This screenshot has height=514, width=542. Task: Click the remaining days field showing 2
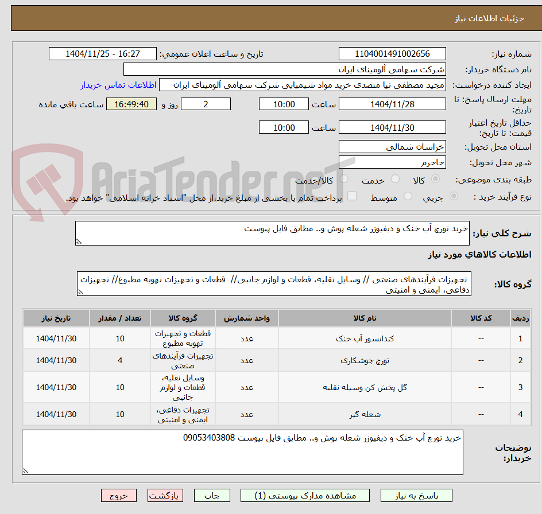206,104
